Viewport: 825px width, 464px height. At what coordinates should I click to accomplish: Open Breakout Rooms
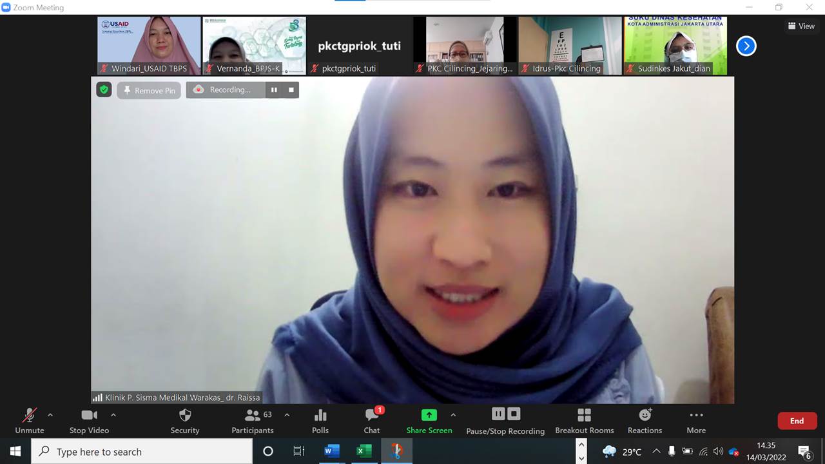coord(584,421)
